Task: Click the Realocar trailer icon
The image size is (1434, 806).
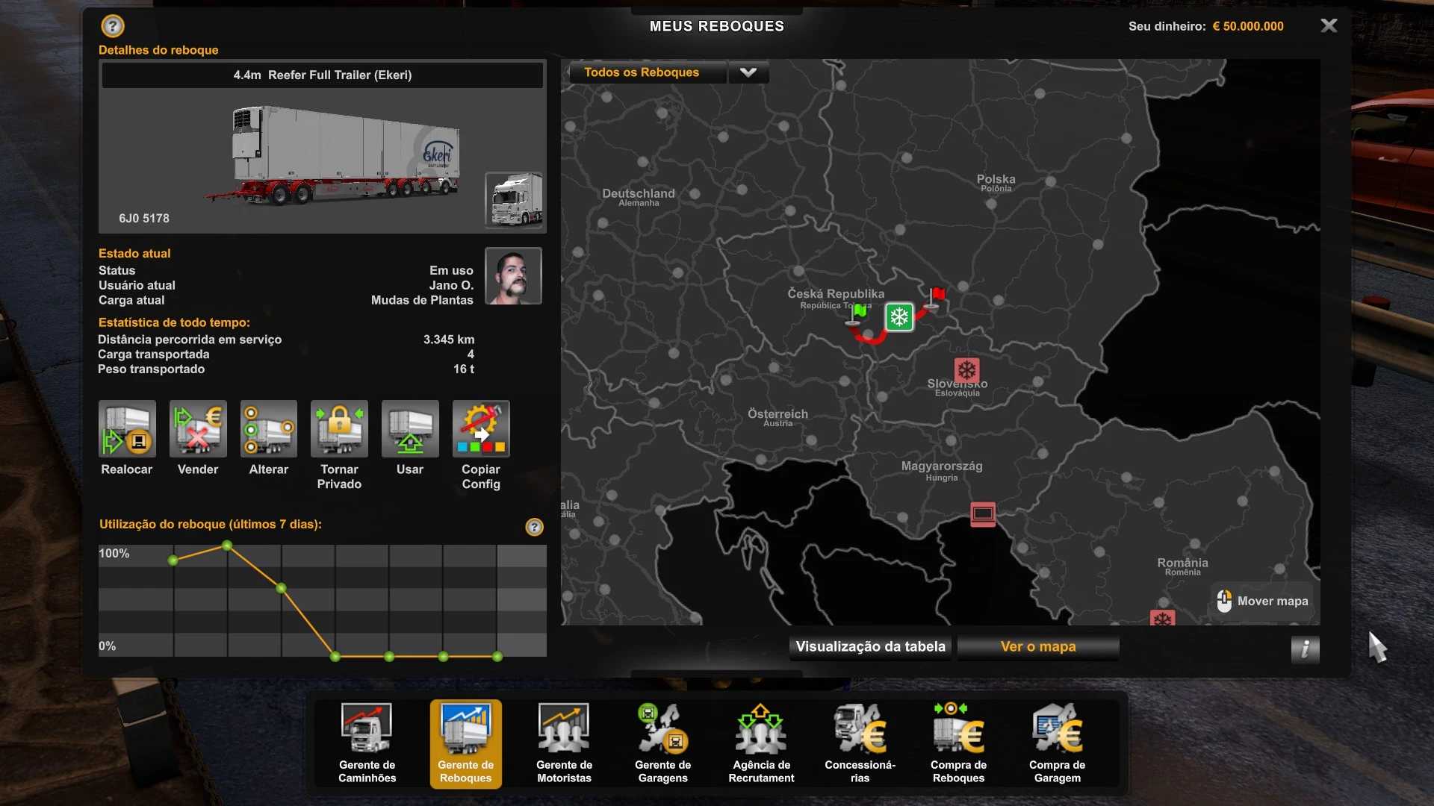Action: tap(127, 429)
